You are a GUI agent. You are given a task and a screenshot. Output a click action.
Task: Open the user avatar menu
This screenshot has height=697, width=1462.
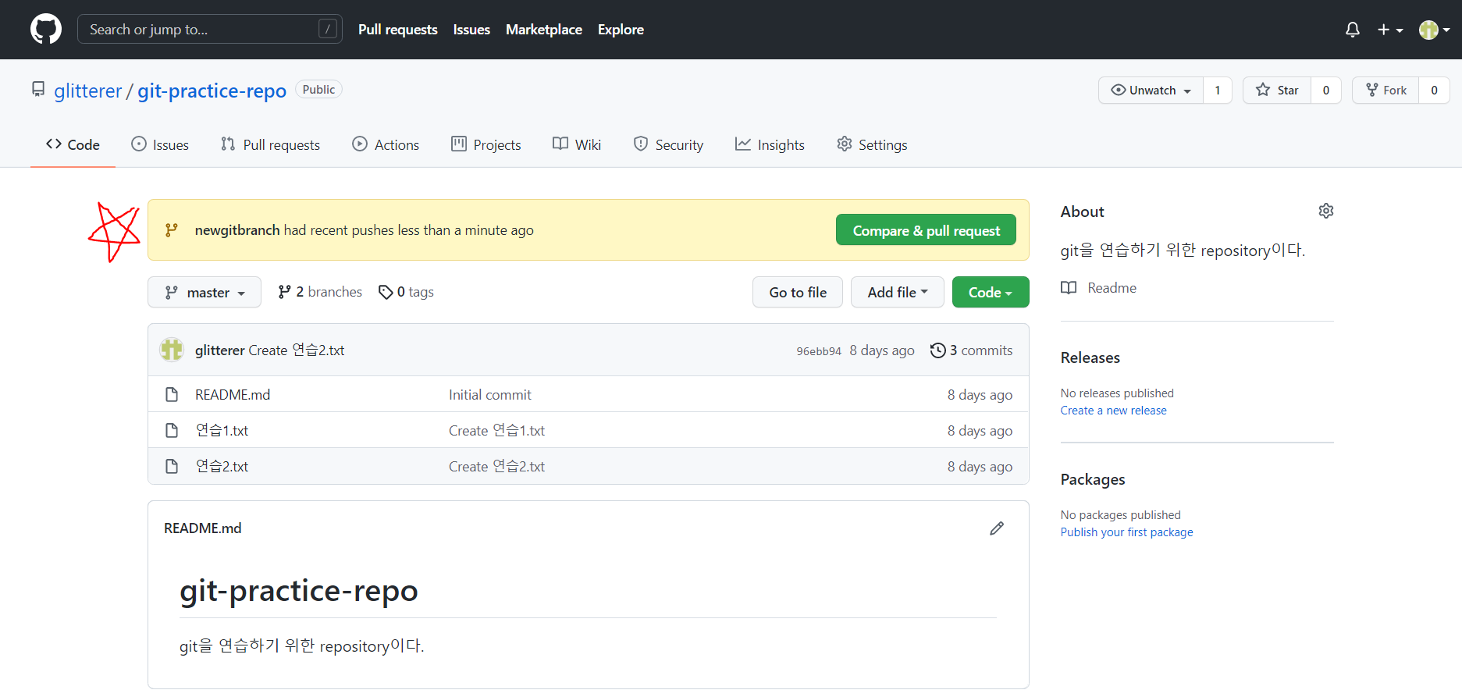(x=1435, y=30)
